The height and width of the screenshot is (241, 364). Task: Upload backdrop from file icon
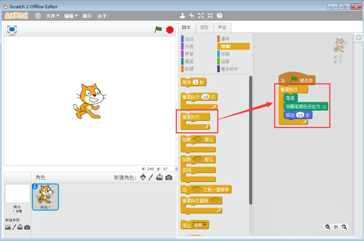pos(20,227)
